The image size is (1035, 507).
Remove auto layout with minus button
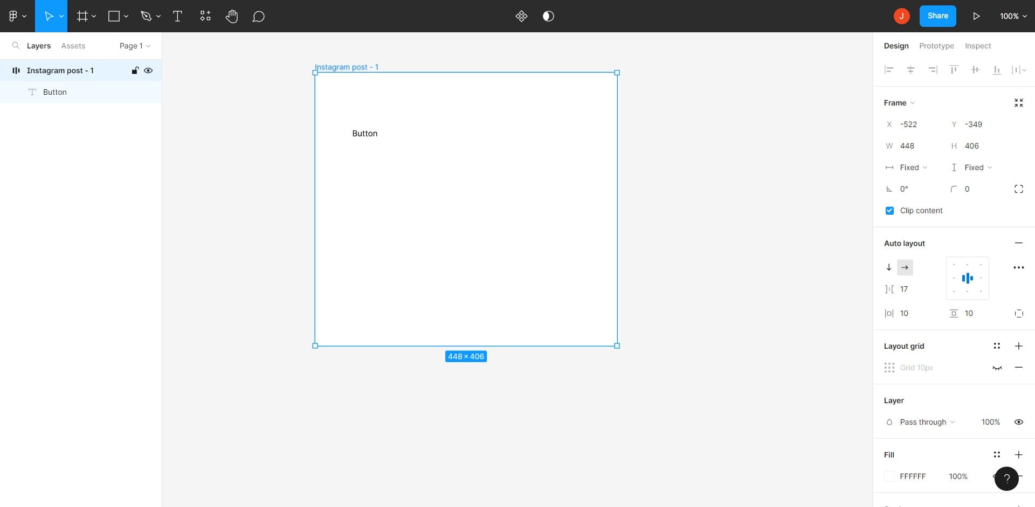(1019, 243)
